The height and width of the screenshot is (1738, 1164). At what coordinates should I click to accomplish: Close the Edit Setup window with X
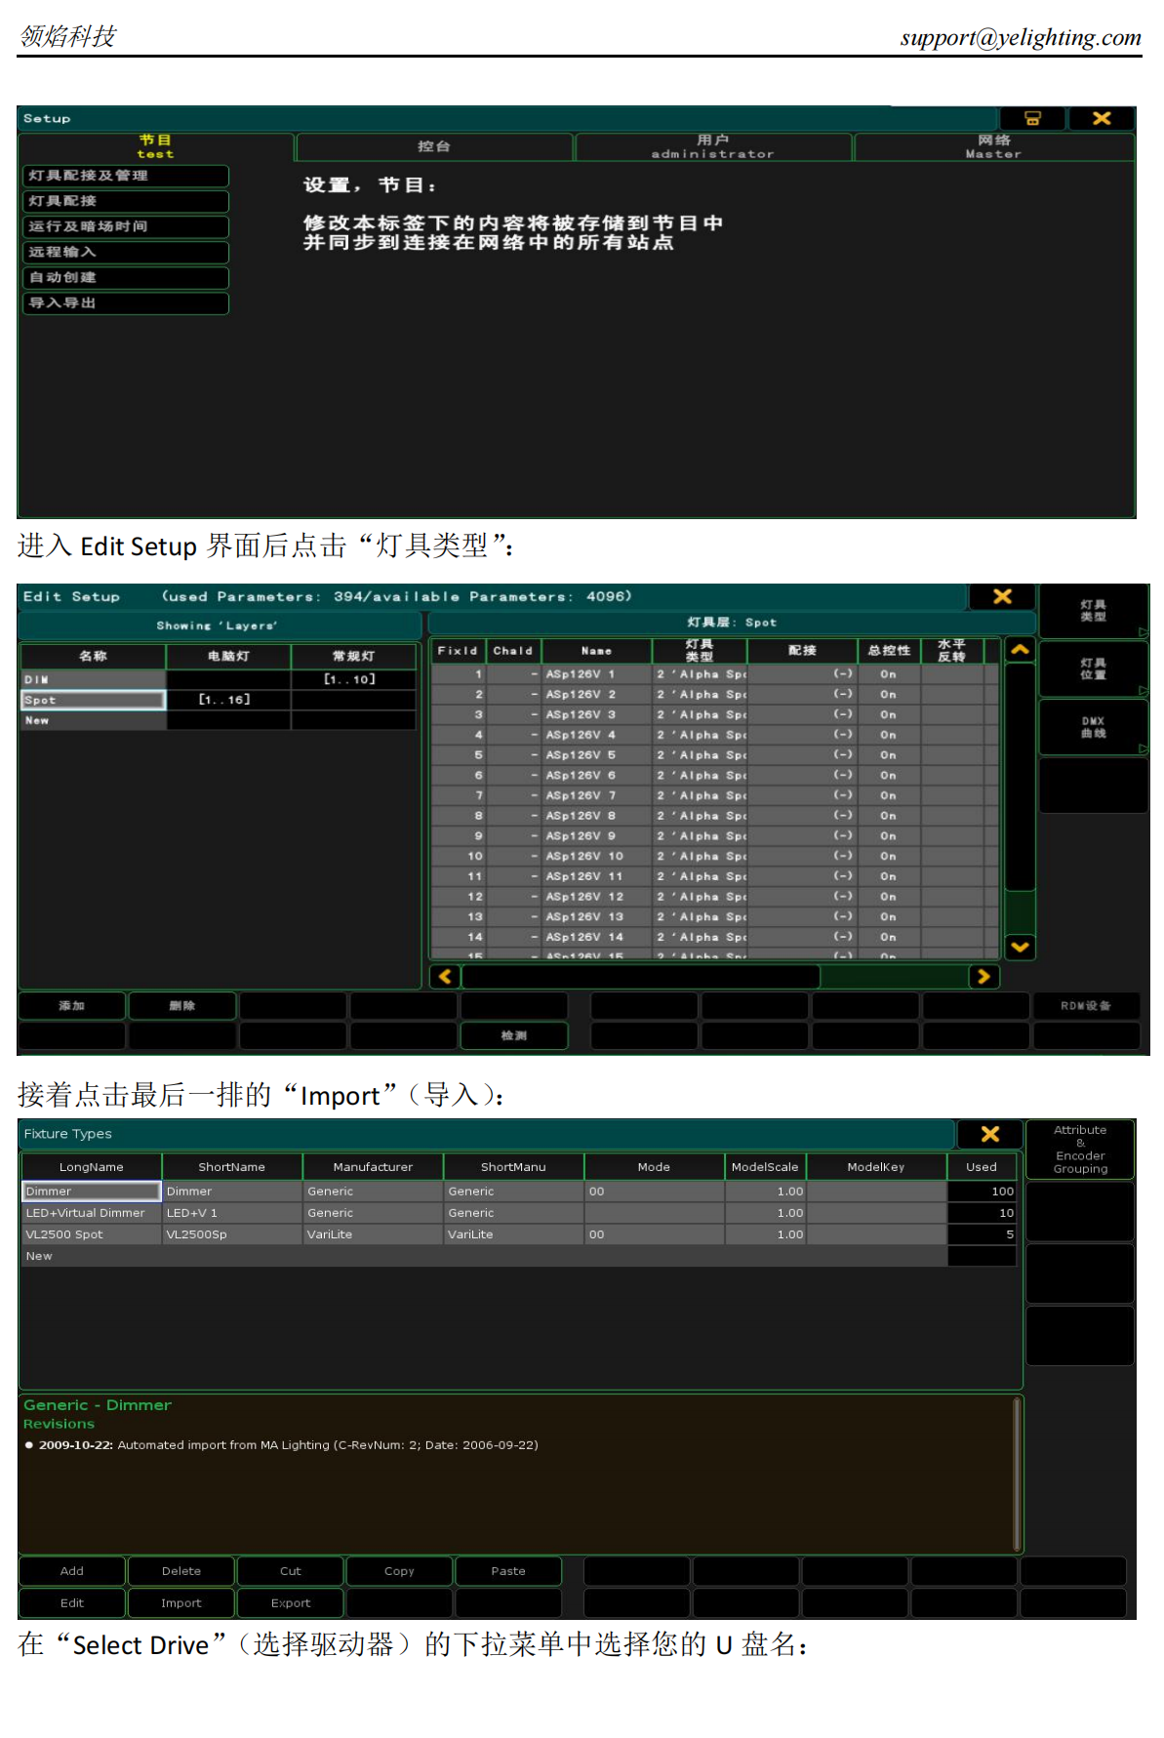pos(1001,596)
